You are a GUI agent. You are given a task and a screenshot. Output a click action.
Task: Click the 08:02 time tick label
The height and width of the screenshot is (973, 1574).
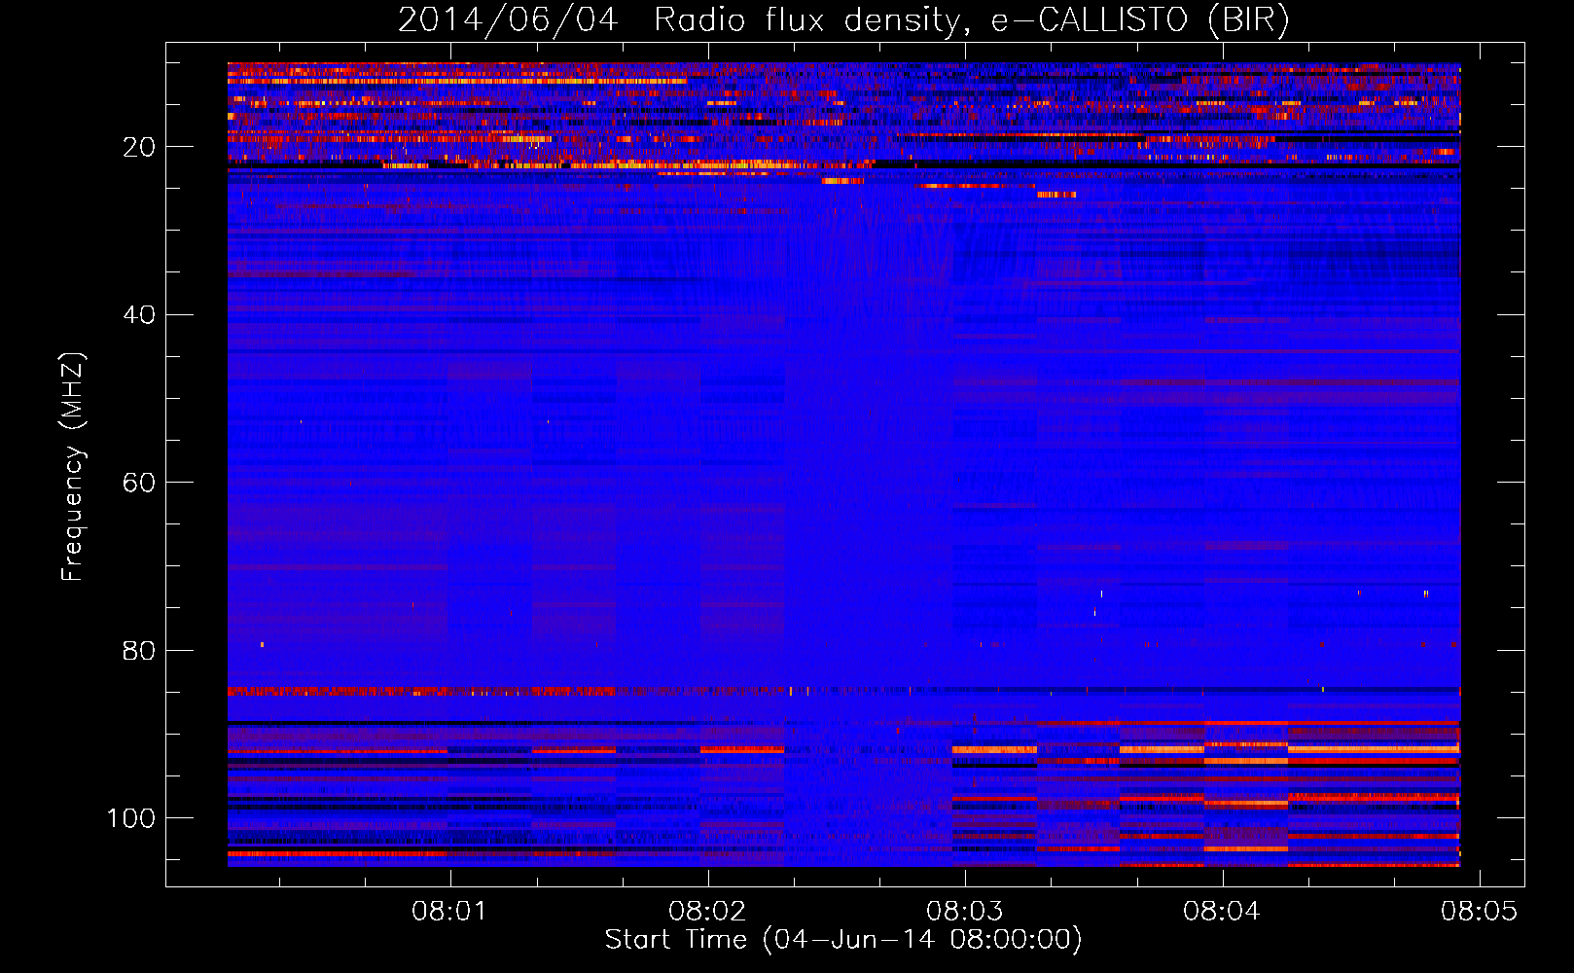coord(707,911)
